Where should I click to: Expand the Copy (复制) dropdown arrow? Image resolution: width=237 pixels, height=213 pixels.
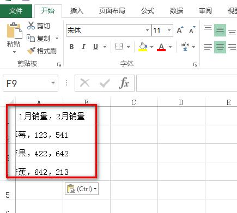(x=57, y=38)
